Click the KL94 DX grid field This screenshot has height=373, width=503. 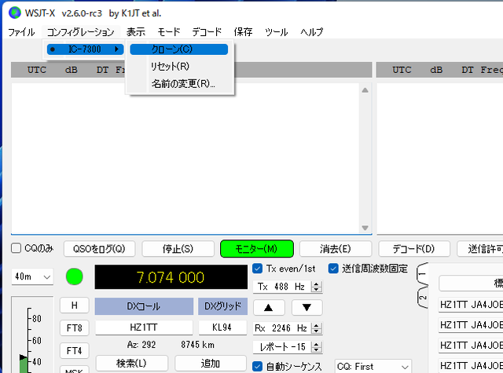tap(222, 327)
